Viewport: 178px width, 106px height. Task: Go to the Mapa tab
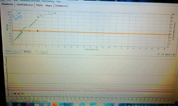coord(49,5)
